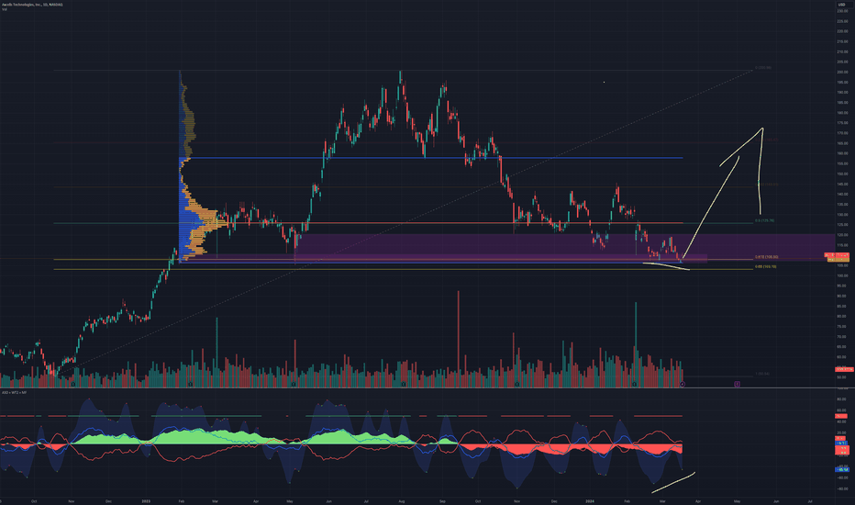Select the ASO + WT2 + MF indicator legend
The image size is (855, 505).
[x=14, y=392]
